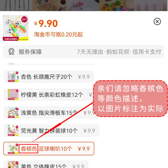Image resolution: width=168 pixels, height=168 pixels.
Task: Tap the pink notice about 香槟色 color descriptions
Action: point(130,99)
